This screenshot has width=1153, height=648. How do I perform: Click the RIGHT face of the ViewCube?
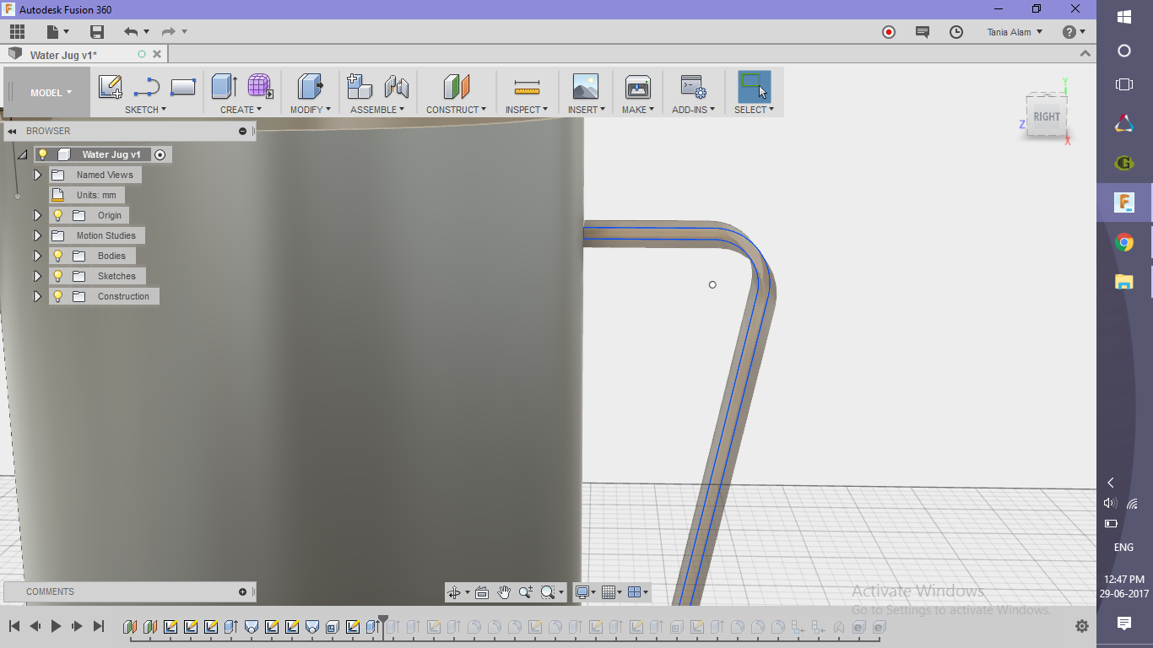tap(1047, 117)
